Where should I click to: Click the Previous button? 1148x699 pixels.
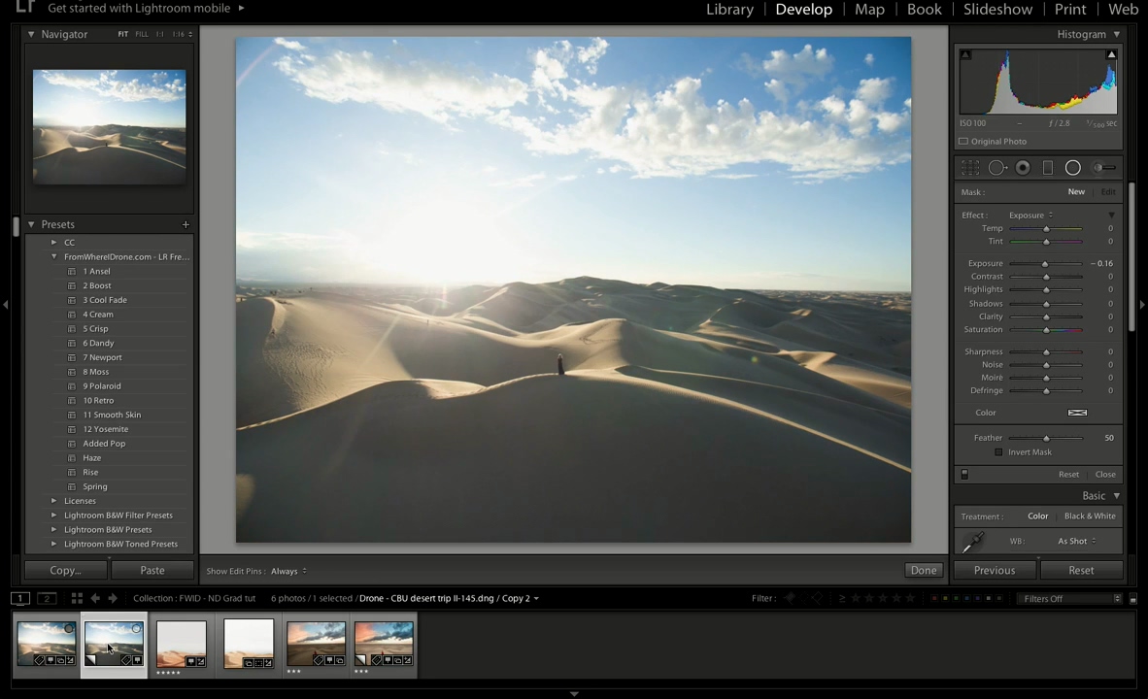[995, 570]
